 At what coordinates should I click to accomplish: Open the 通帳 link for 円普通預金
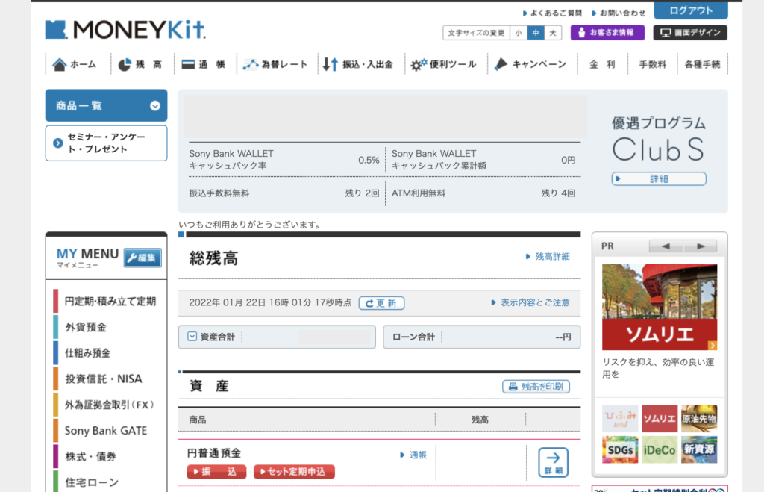point(413,455)
